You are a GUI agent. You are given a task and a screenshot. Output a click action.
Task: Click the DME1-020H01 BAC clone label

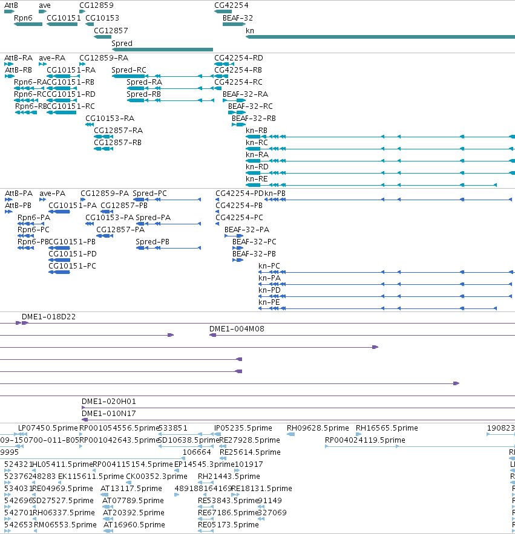click(x=109, y=402)
